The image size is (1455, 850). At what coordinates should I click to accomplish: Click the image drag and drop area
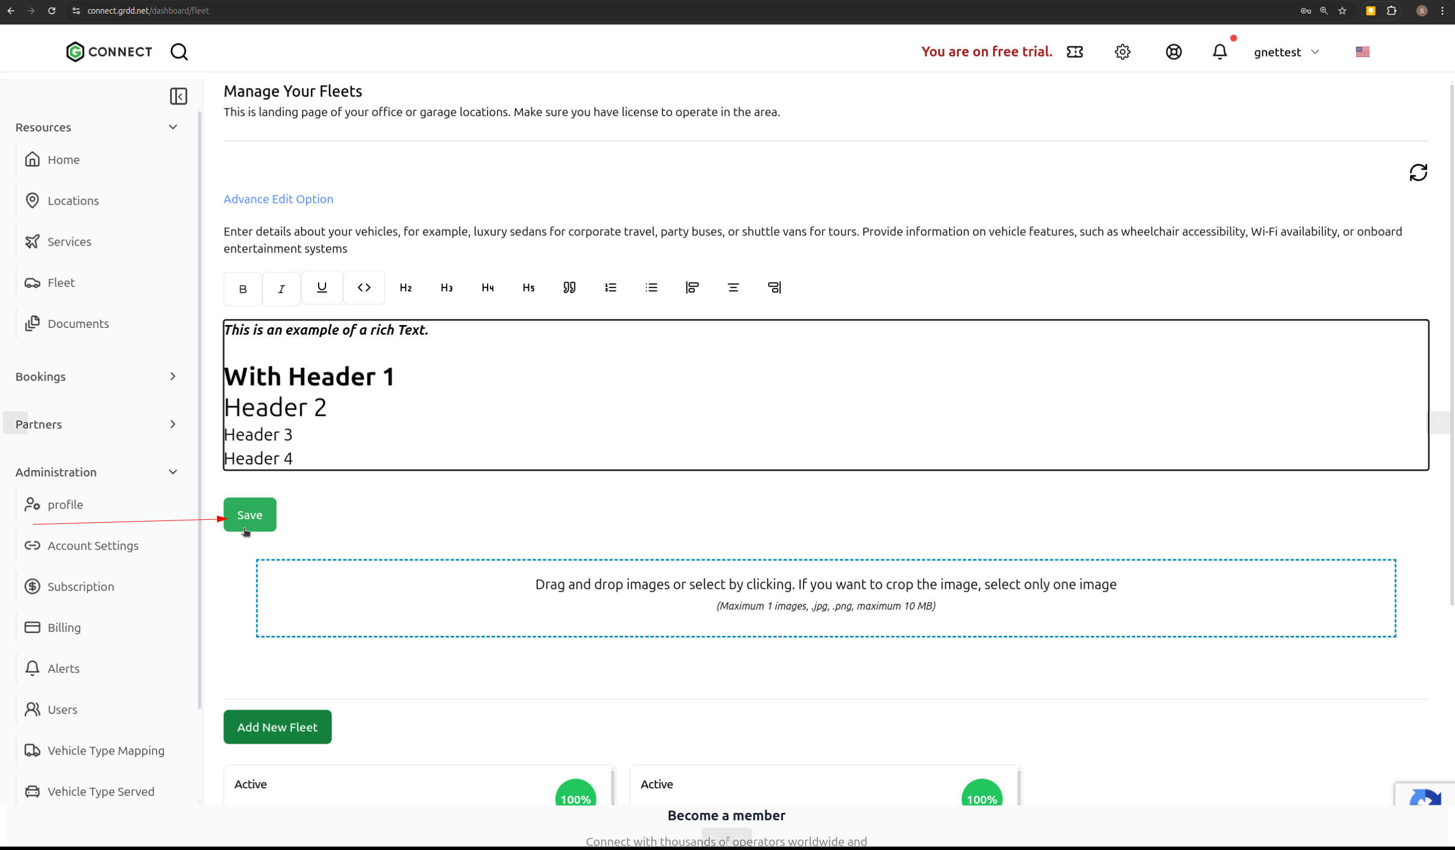826,598
